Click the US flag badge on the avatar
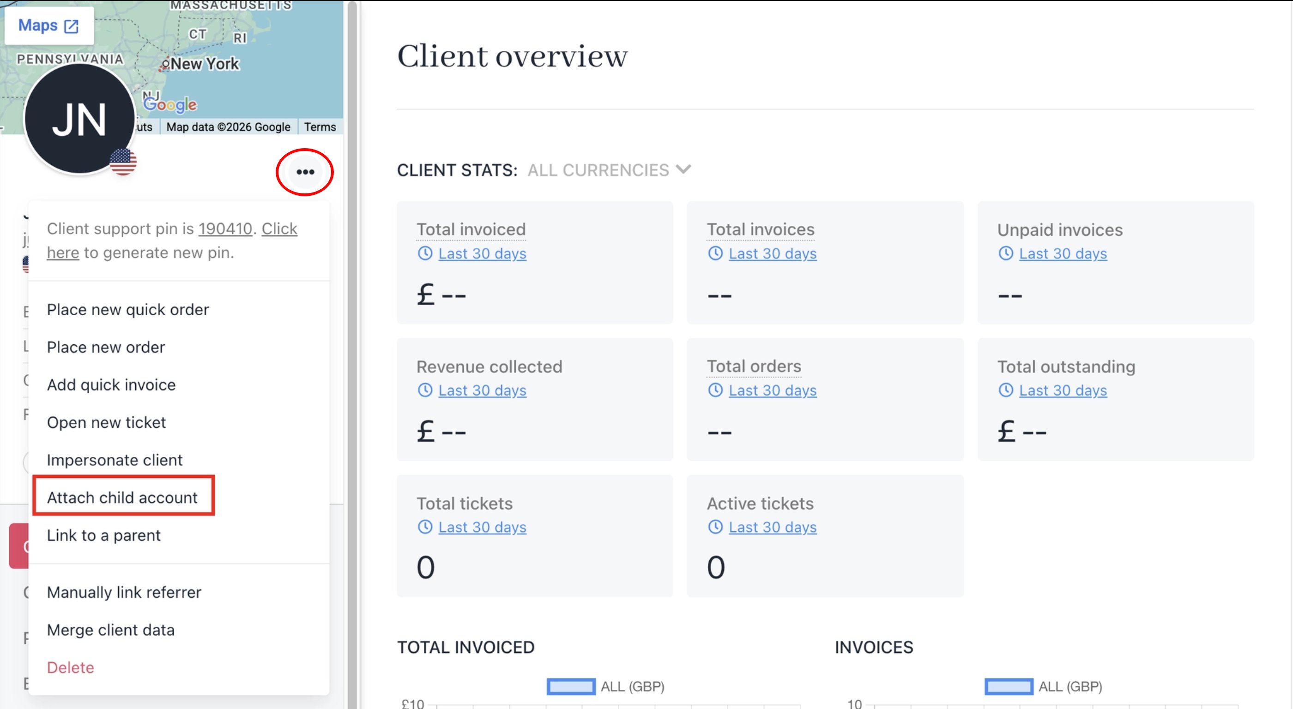 click(123, 162)
